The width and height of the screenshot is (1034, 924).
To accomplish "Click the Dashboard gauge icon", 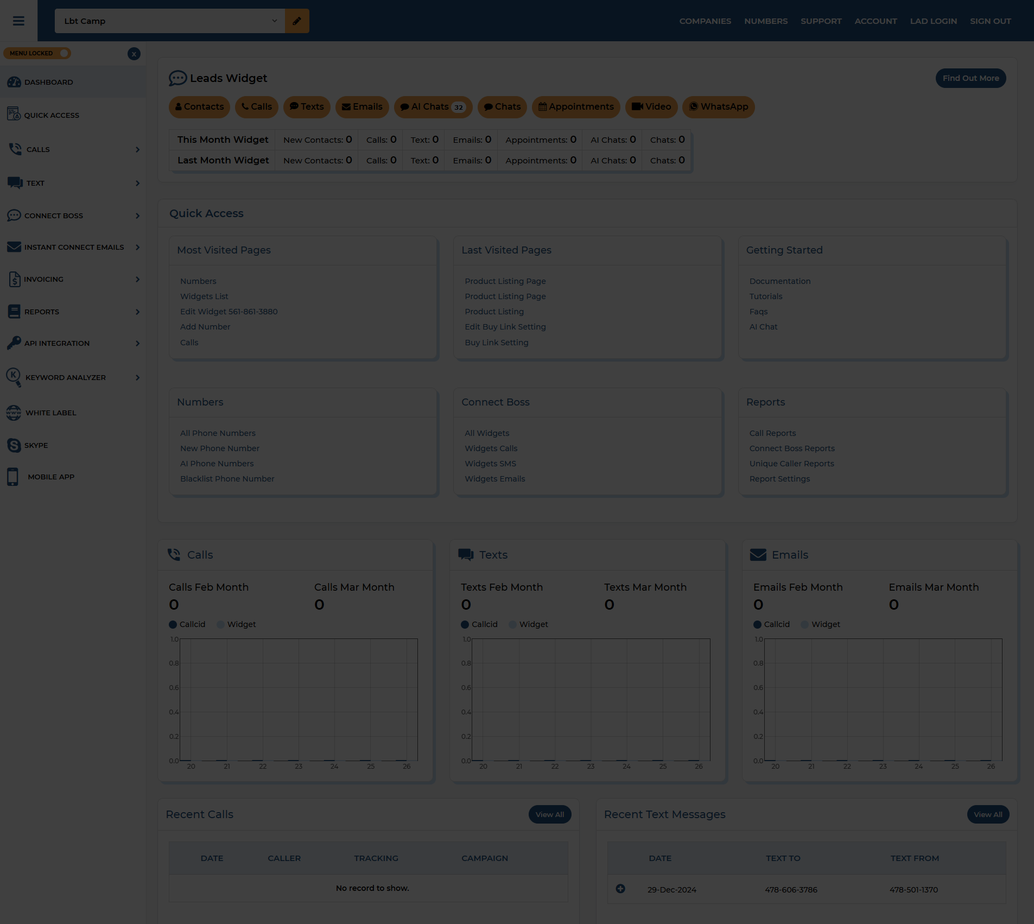I will coord(14,82).
